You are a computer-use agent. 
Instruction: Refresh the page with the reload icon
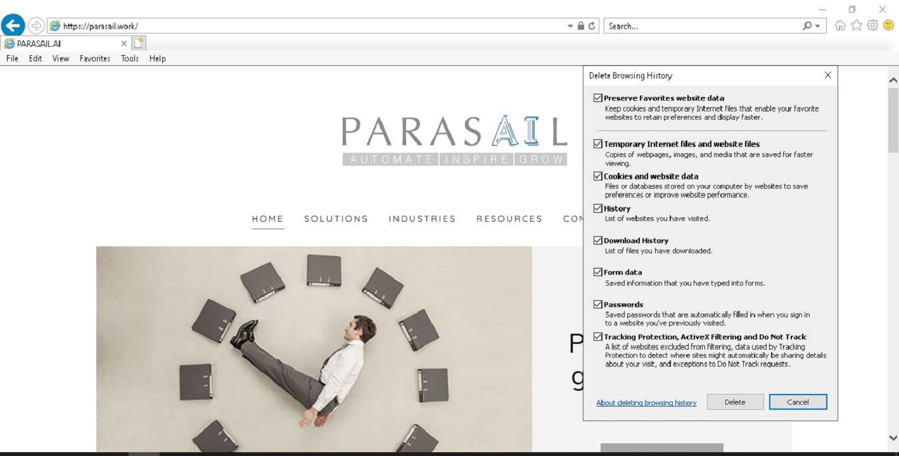[x=592, y=26]
